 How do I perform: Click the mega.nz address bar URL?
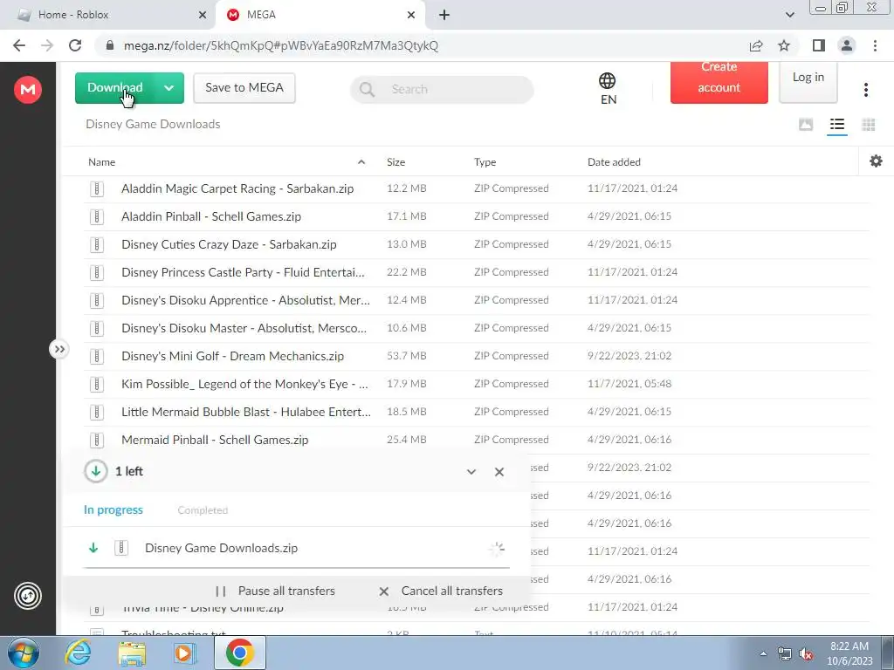coord(281,45)
